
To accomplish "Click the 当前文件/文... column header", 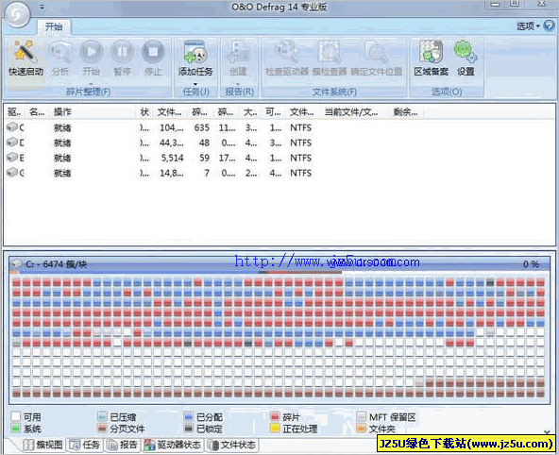I will pos(351,112).
